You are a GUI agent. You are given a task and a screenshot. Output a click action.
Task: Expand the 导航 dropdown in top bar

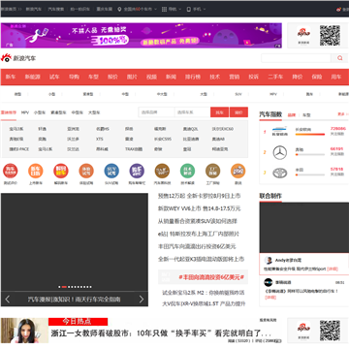(172, 9)
